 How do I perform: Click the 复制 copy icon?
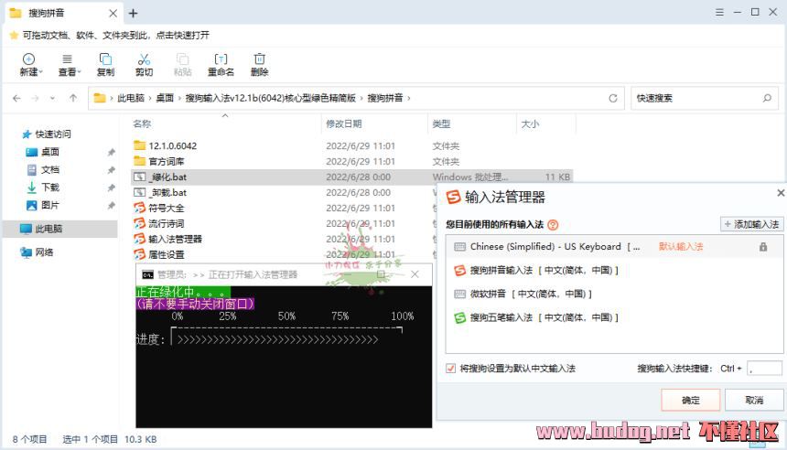tap(105, 59)
